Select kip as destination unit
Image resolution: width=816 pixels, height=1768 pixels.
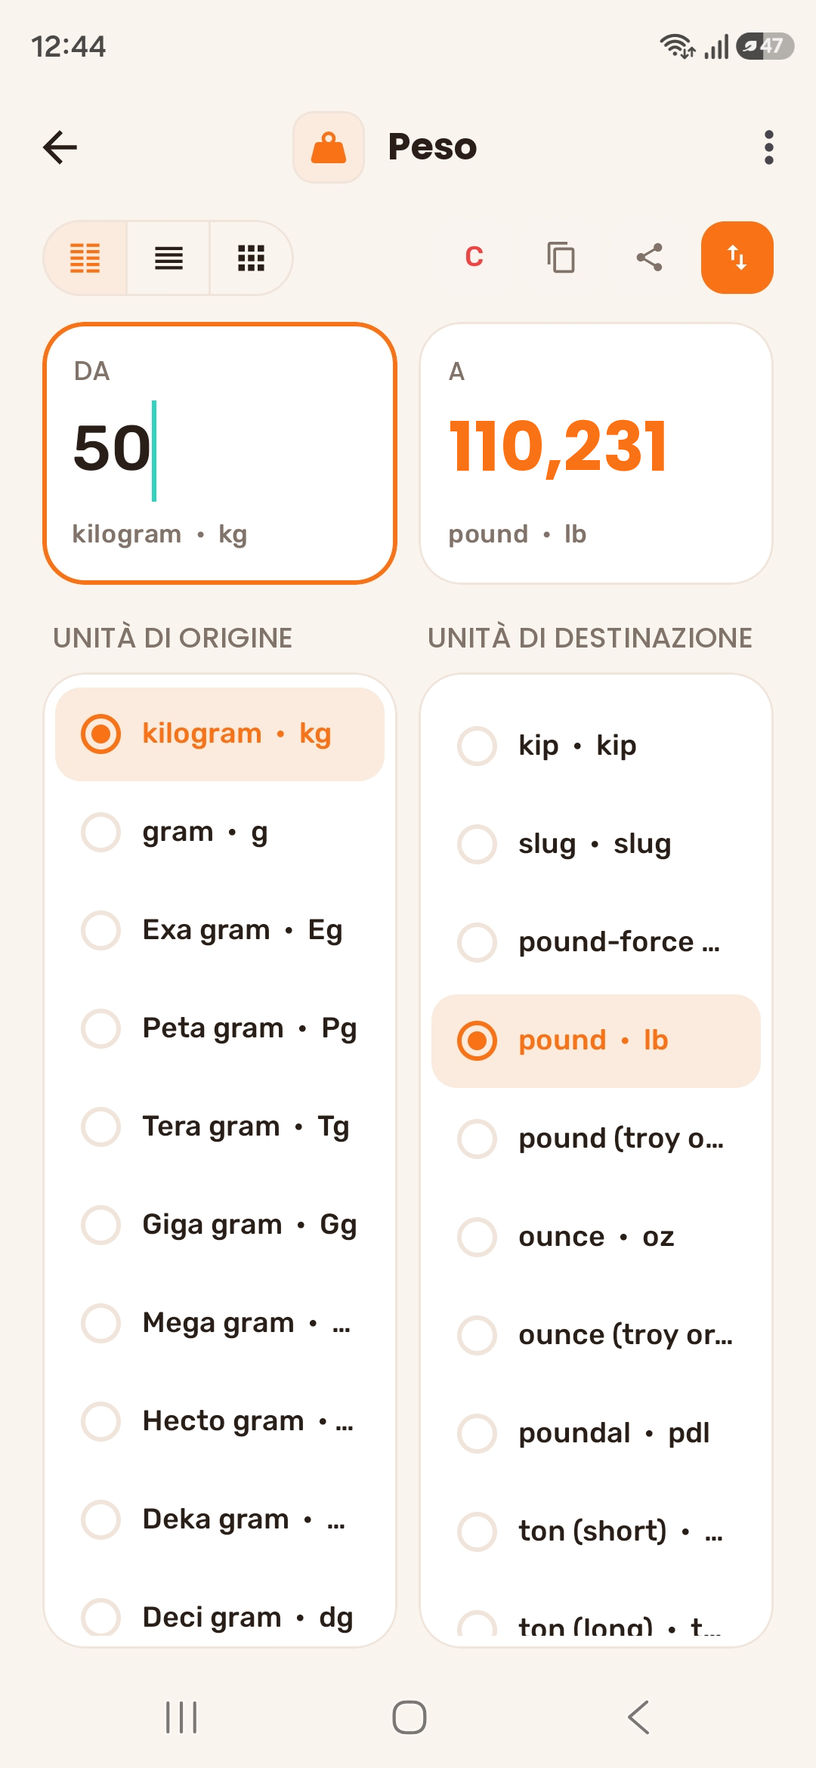[x=596, y=746]
